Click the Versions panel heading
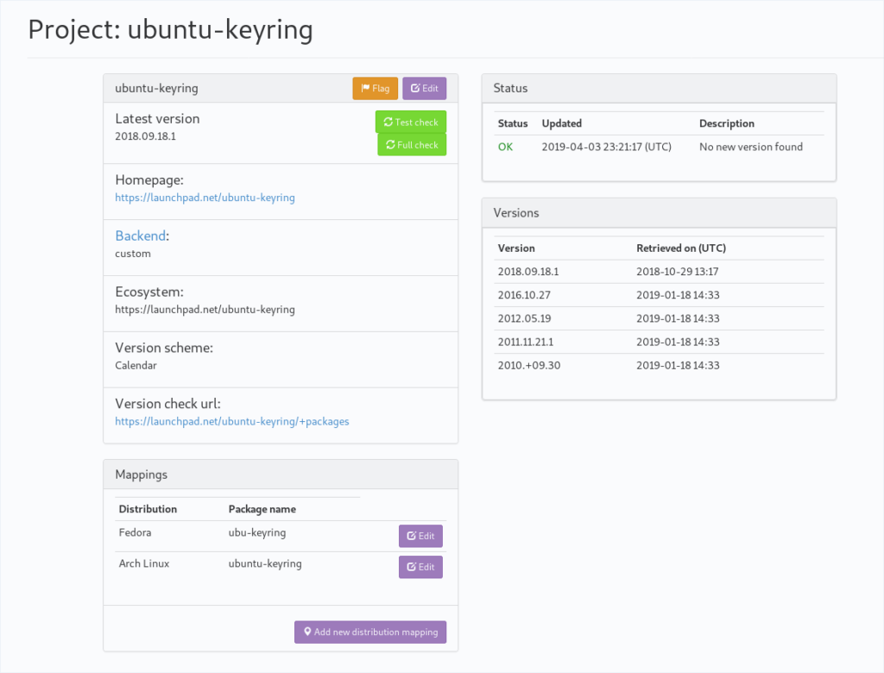This screenshot has width=884, height=673. [516, 213]
